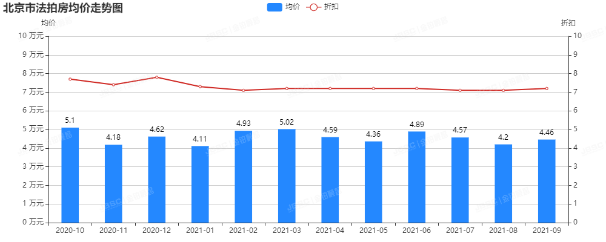Select the 2021-04 bar labeled 4.59
This screenshot has height=242, width=606.
pyautogui.click(x=330, y=180)
